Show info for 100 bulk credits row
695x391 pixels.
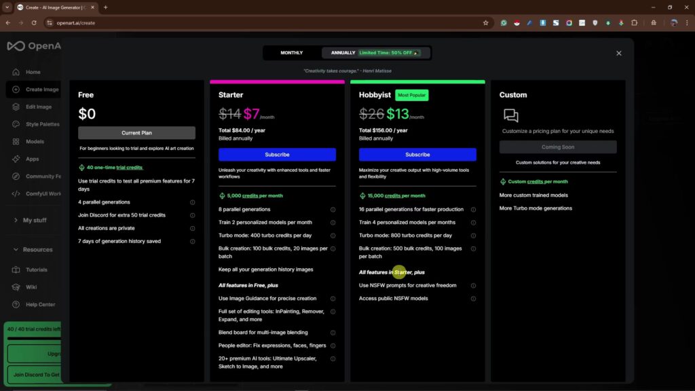333,248
